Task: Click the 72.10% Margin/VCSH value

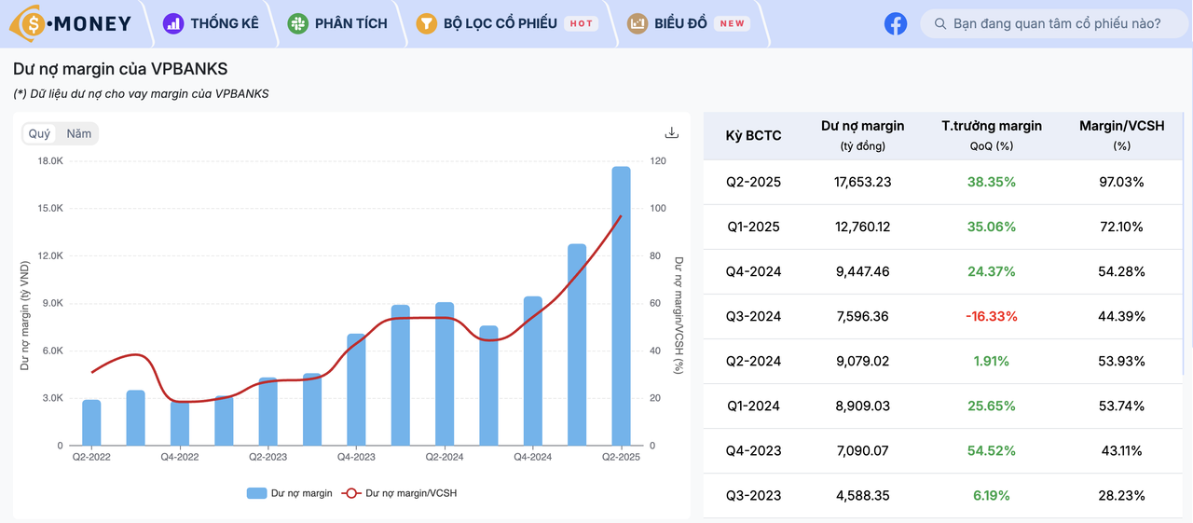Action: 1121,227
